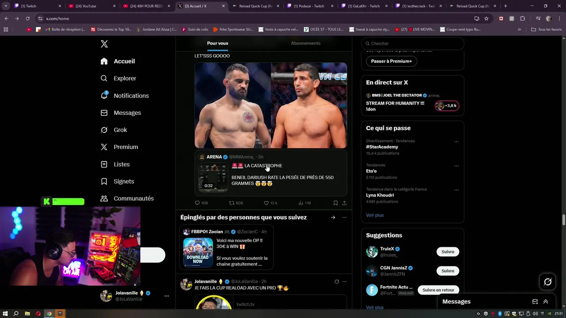
Task: Open new browser tab plus button
Action: tap(505, 6)
